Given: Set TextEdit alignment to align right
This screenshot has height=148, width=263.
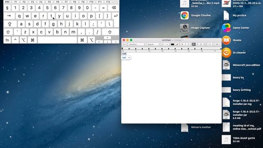Looking at the screenshot, I should [x=201, y=44].
